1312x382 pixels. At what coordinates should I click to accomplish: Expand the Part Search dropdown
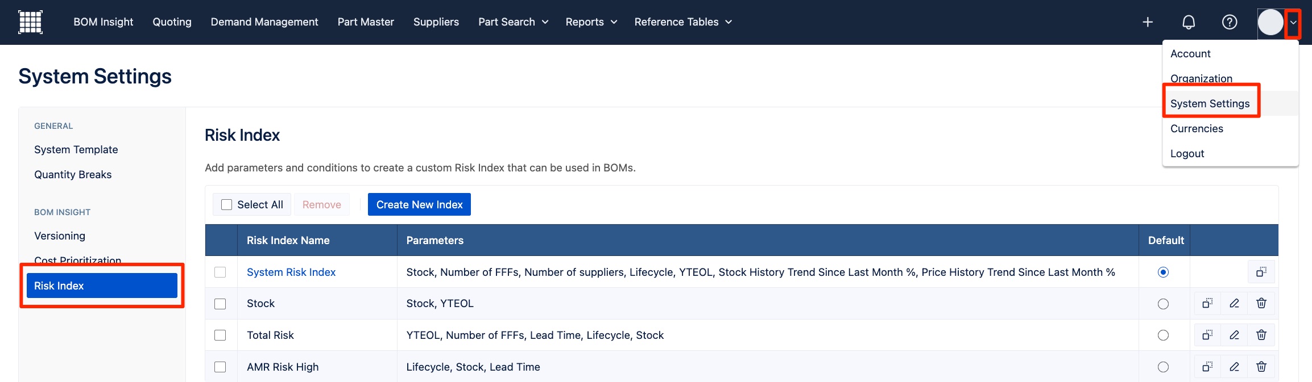[x=513, y=22]
